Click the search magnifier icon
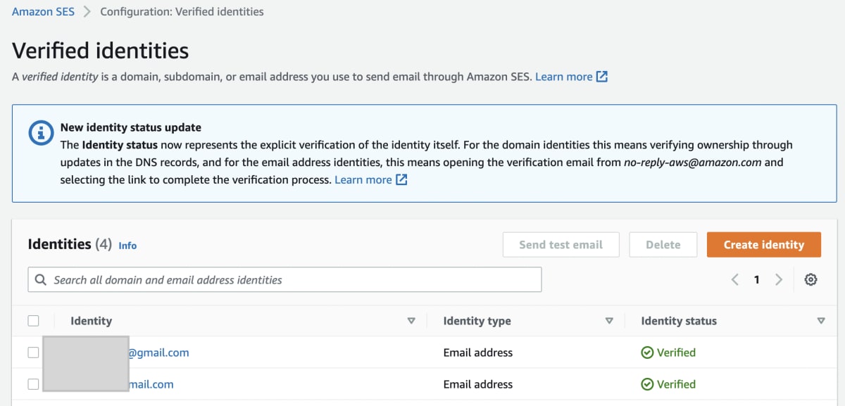This screenshot has width=845, height=406. pos(41,280)
